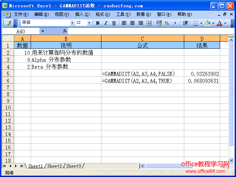Open the 插入 menu
This screenshot has width=236, height=177.
point(82,14)
